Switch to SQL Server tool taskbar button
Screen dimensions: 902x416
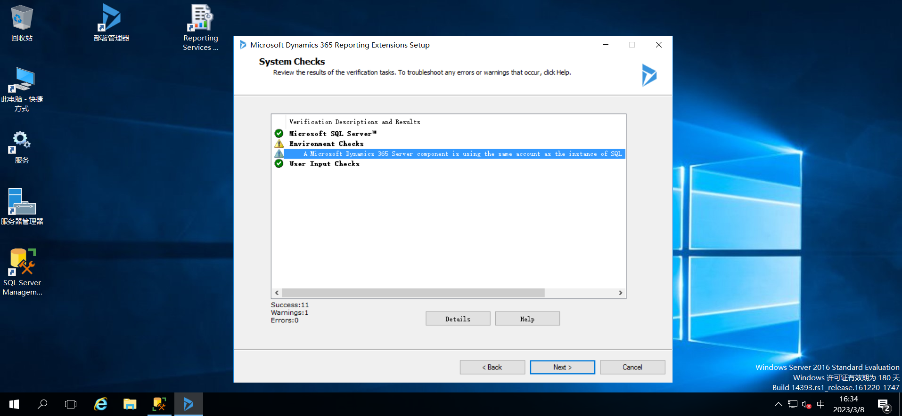pos(159,404)
